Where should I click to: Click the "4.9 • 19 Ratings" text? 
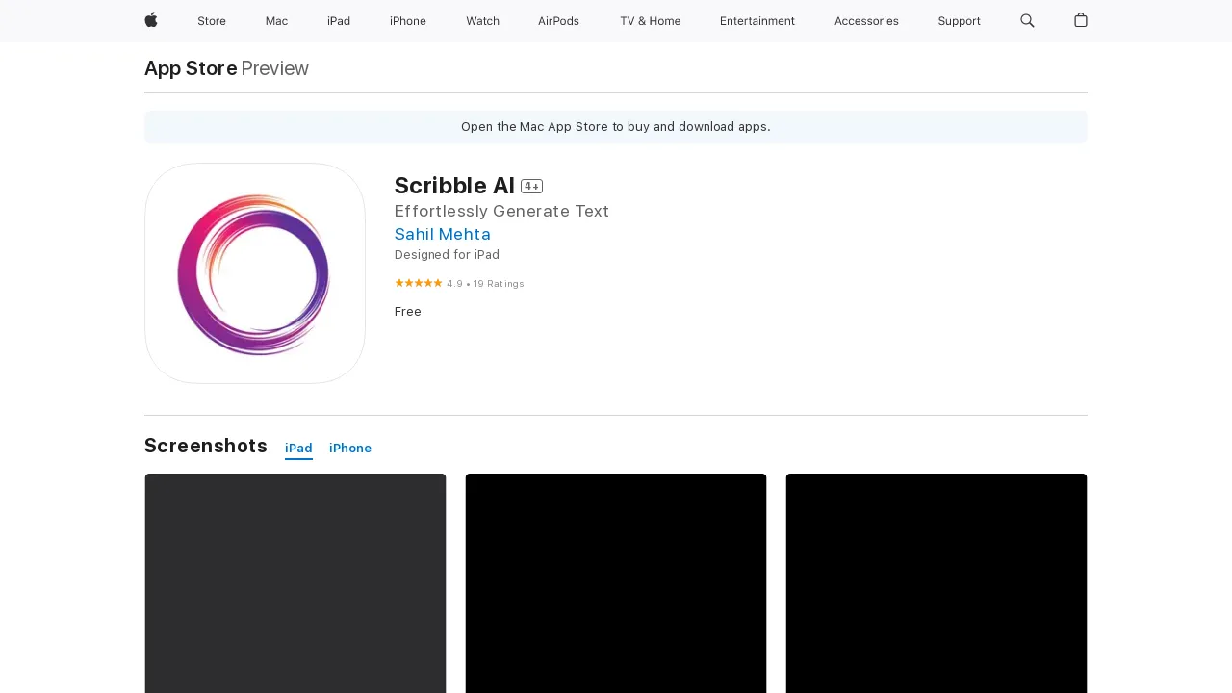coord(485,284)
